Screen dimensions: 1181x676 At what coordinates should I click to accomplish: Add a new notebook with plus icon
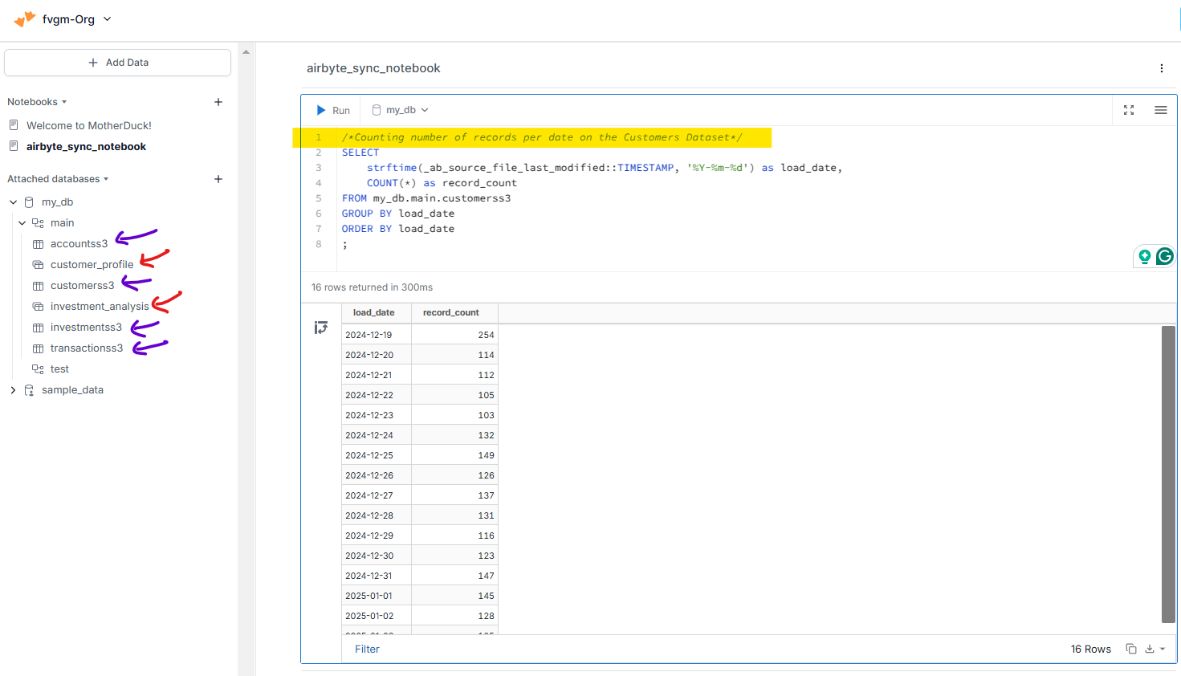(x=218, y=102)
